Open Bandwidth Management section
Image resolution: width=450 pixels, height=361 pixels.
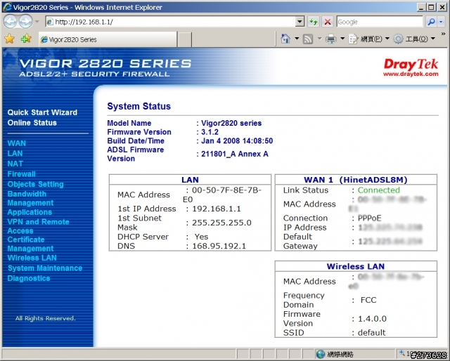(30, 199)
